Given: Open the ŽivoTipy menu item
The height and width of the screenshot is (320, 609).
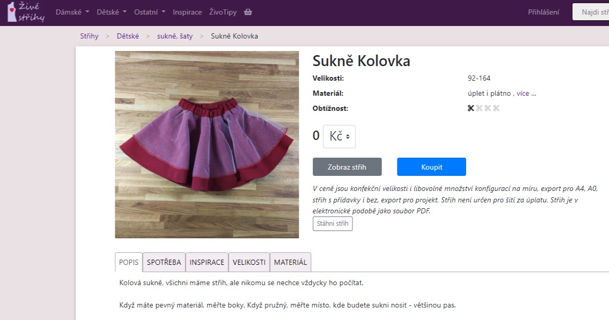Looking at the screenshot, I should (223, 12).
